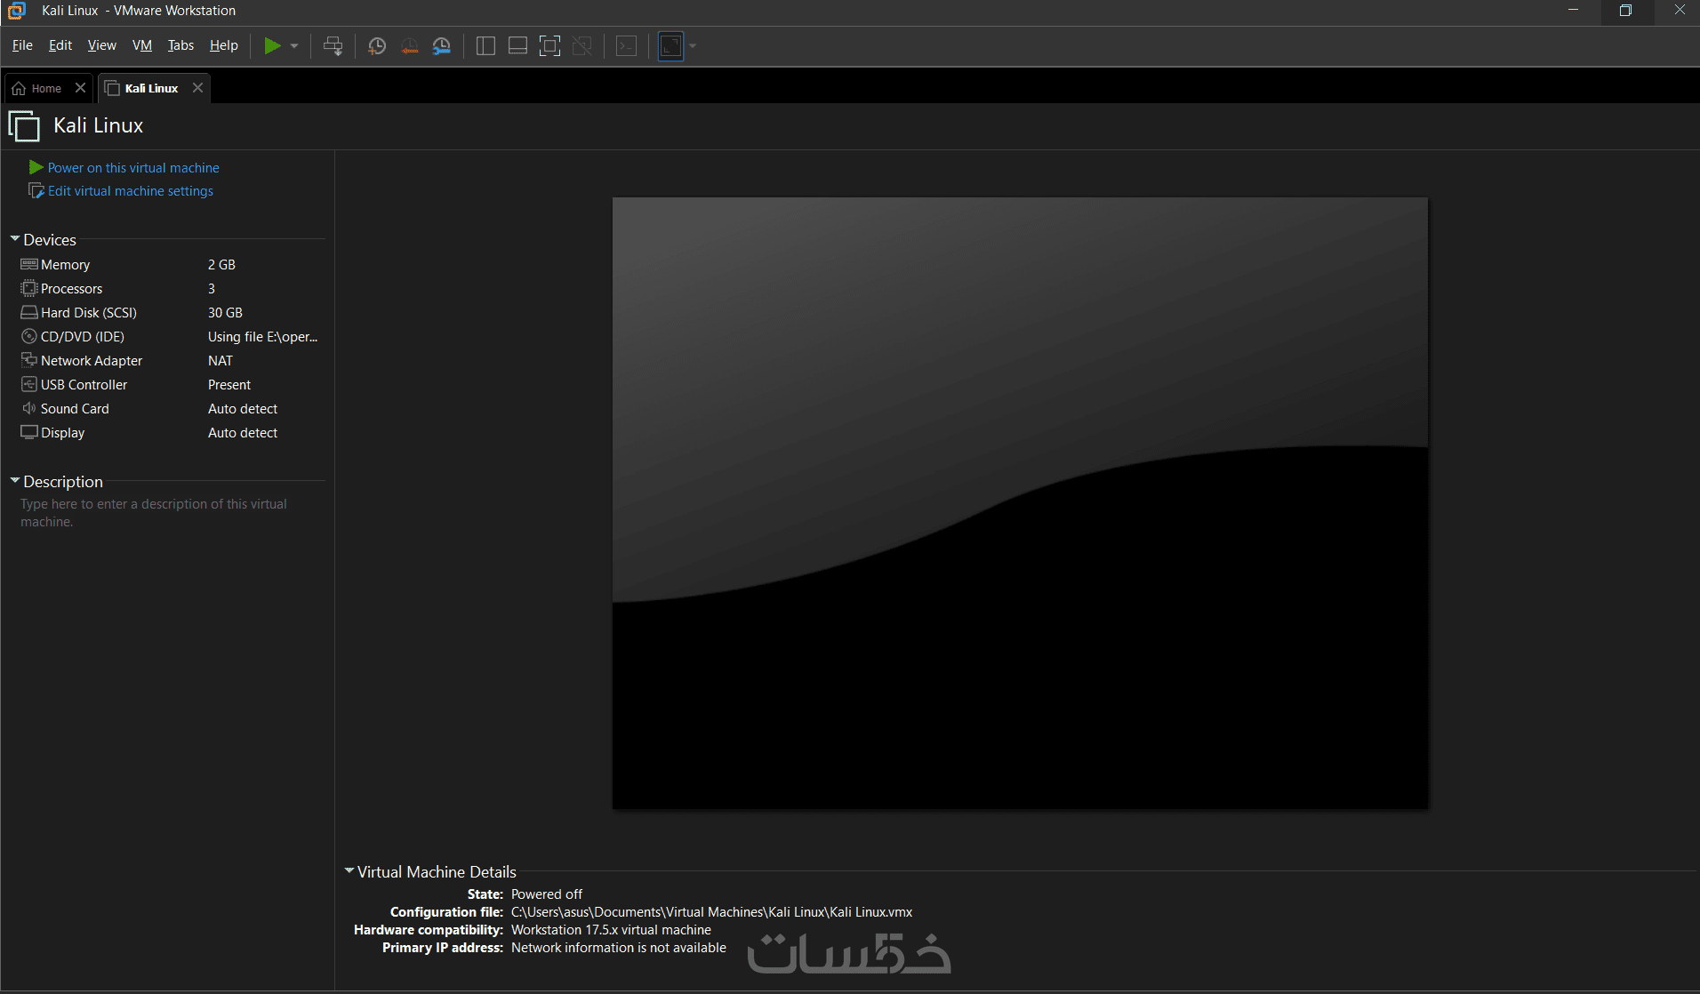Screen dimensions: 1700x994
Task: Take a snapshot of this virtual machine
Action: 377,46
